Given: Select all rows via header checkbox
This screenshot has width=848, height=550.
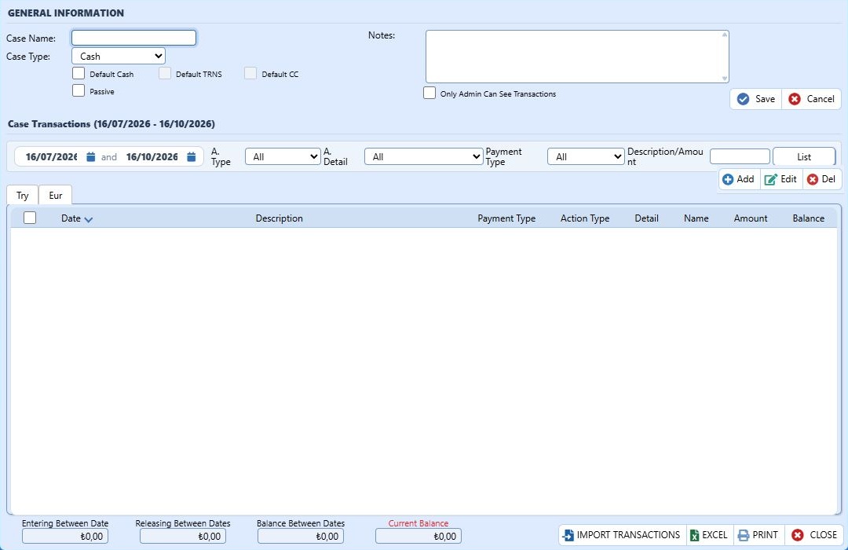Looking at the screenshot, I should click(30, 218).
